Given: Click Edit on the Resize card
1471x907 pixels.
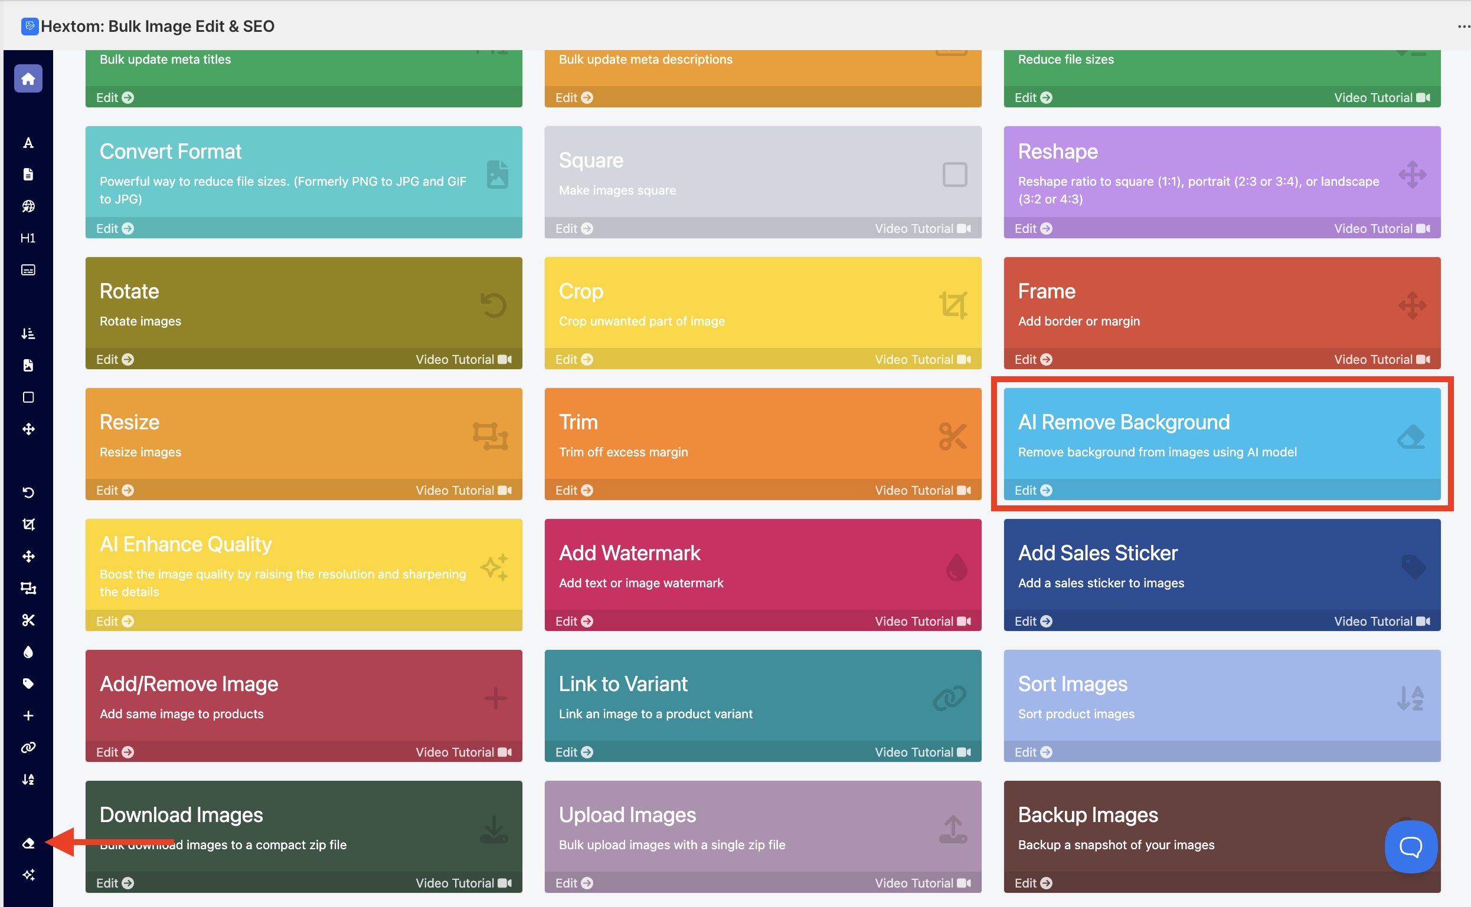Looking at the screenshot, I should point(115,490).
